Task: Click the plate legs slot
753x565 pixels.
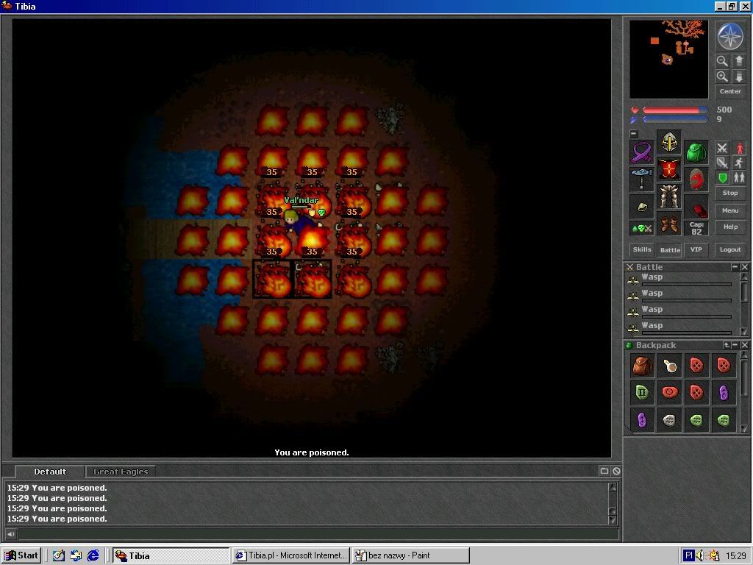Action: click(669, 197)
